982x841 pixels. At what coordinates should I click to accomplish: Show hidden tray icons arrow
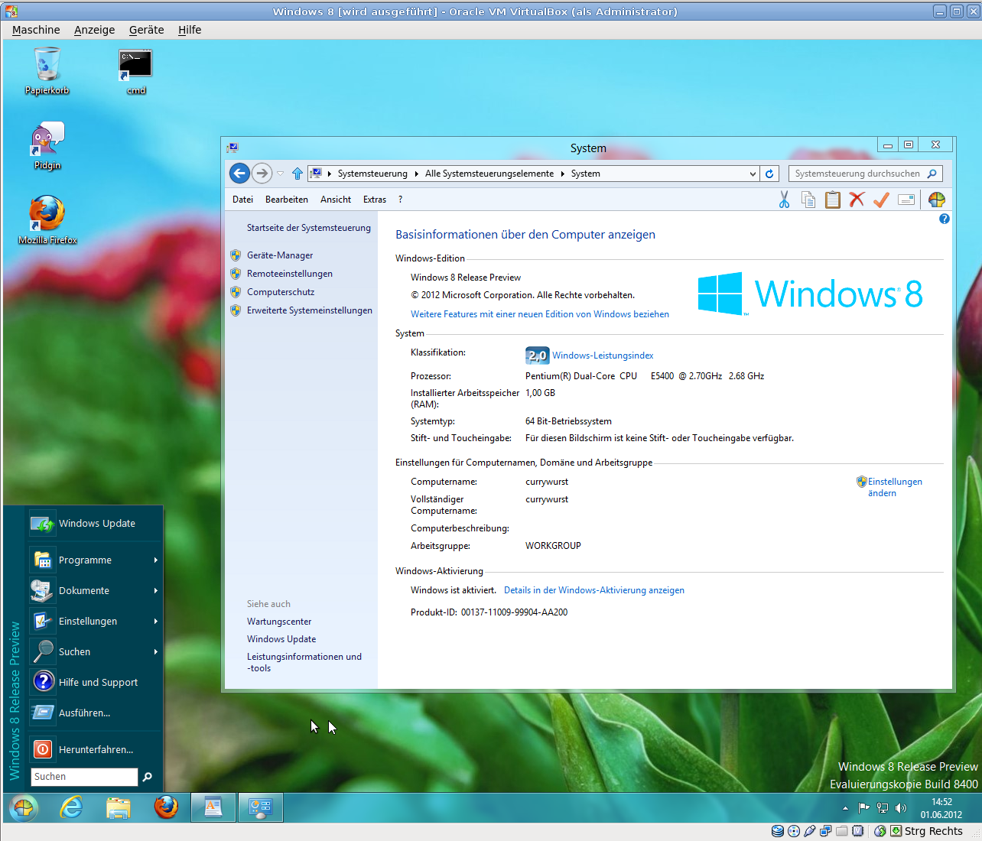(x=845, y=808)
